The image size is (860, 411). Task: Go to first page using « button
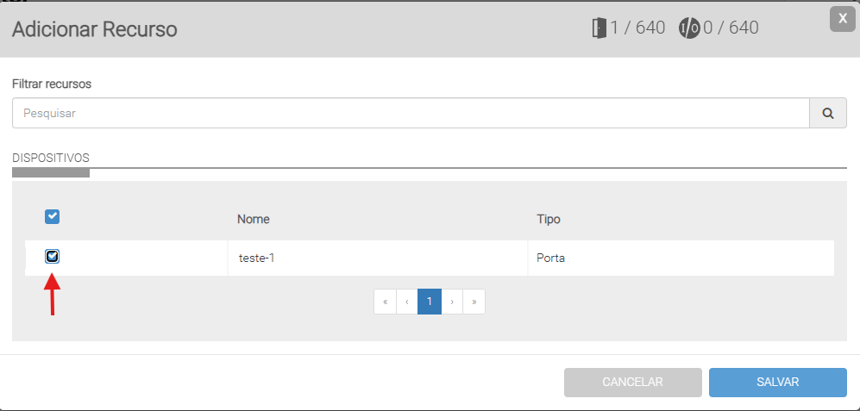[x=385, y=302]
